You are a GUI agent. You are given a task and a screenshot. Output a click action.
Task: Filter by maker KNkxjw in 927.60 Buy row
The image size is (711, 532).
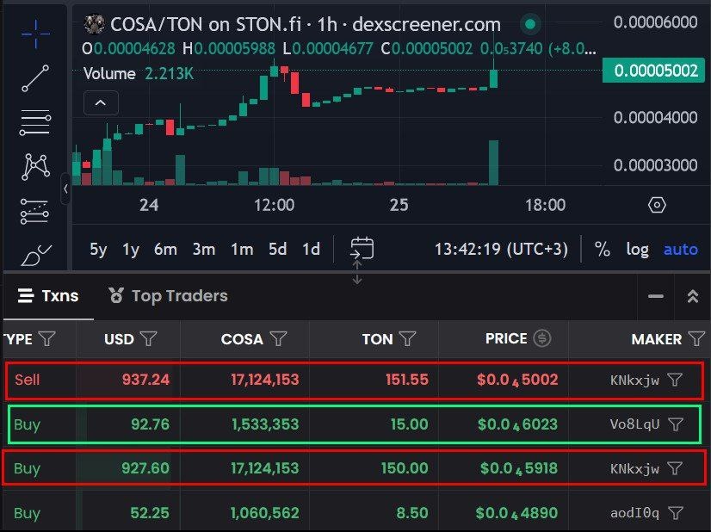[675, 468]
